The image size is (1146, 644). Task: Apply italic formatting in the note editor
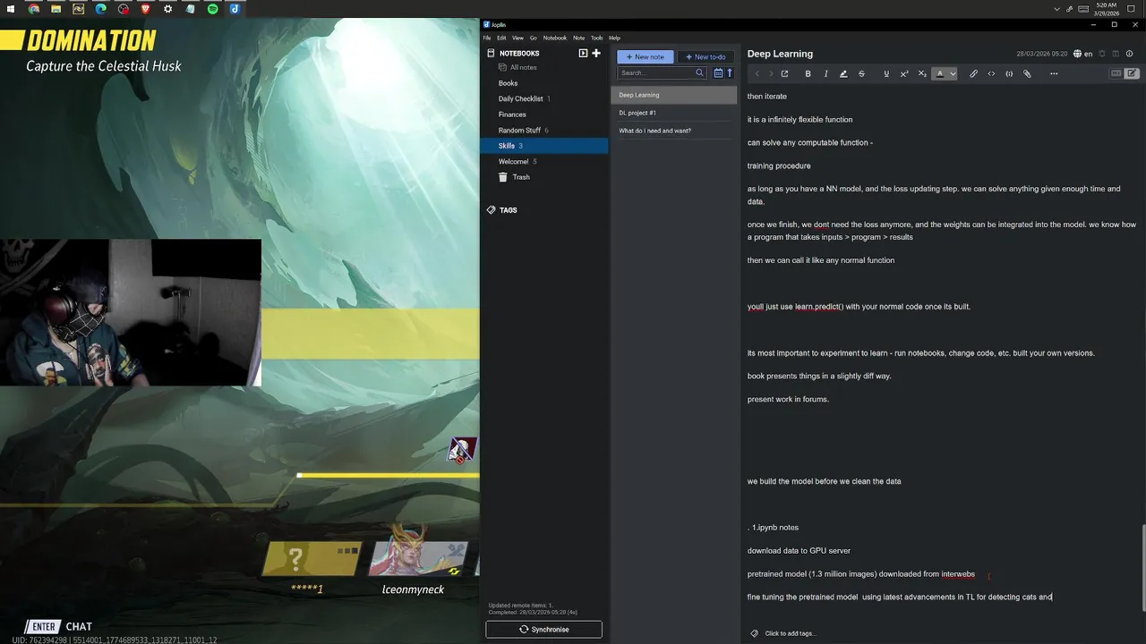[825, 73]
